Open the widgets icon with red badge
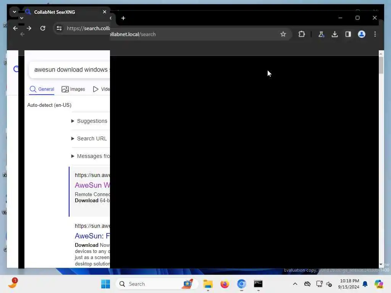 pyautogui.click(x=13, y=284)
